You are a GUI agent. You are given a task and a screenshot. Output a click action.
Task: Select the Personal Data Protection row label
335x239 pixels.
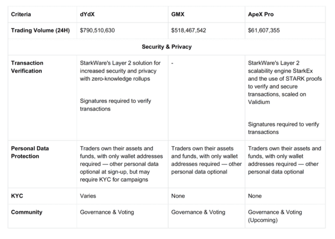click(x=30, y=152)
